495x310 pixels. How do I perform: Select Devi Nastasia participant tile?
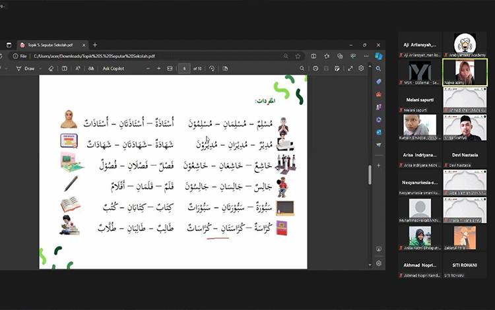tap(465, 155)
